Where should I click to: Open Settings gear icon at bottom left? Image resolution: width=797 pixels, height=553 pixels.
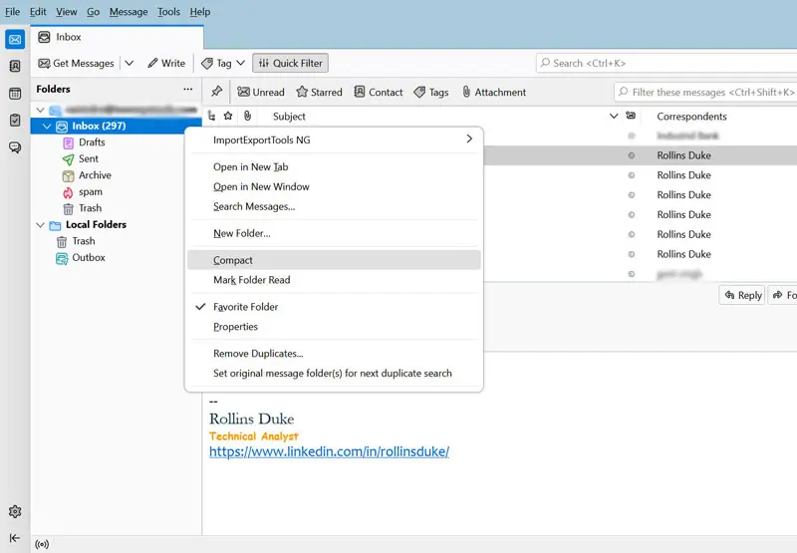click(15, 511)
